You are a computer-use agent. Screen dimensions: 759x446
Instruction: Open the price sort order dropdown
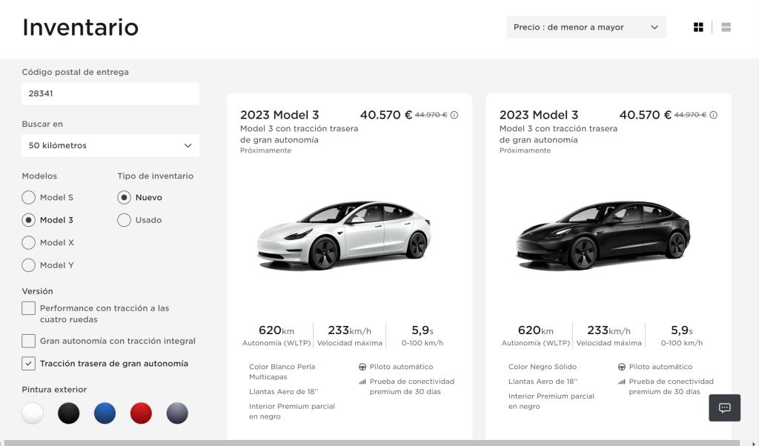(x=586, y=27)
